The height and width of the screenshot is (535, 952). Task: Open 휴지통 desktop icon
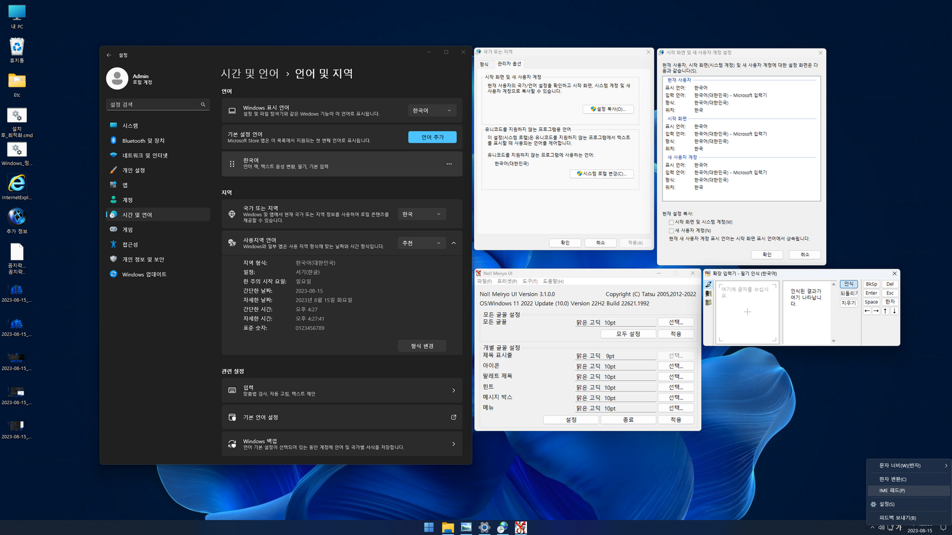(x=17, y=50)
